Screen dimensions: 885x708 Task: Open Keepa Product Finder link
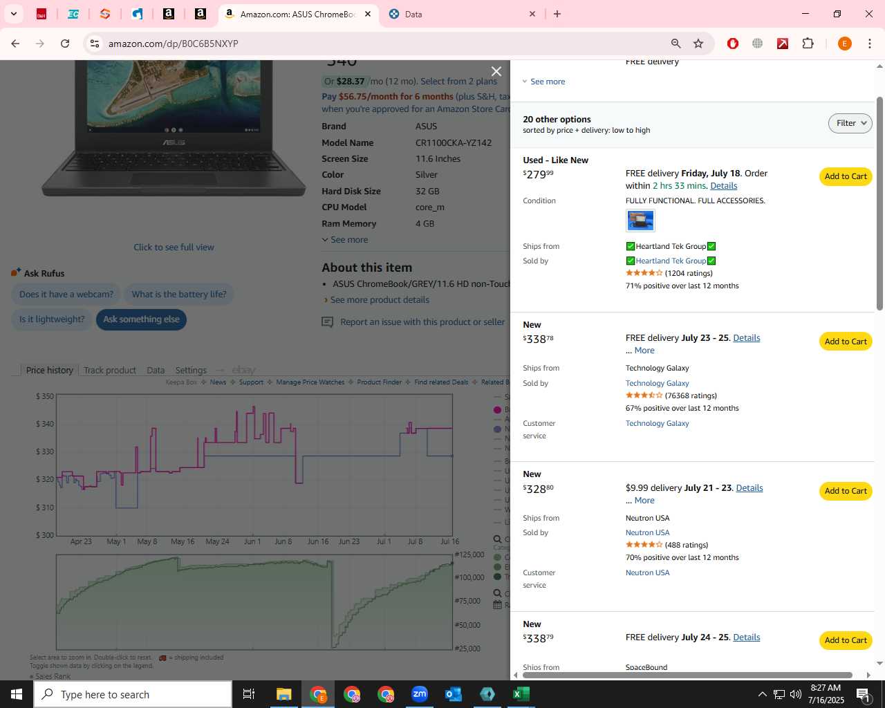pyautogui.click(x=379, y=382)
